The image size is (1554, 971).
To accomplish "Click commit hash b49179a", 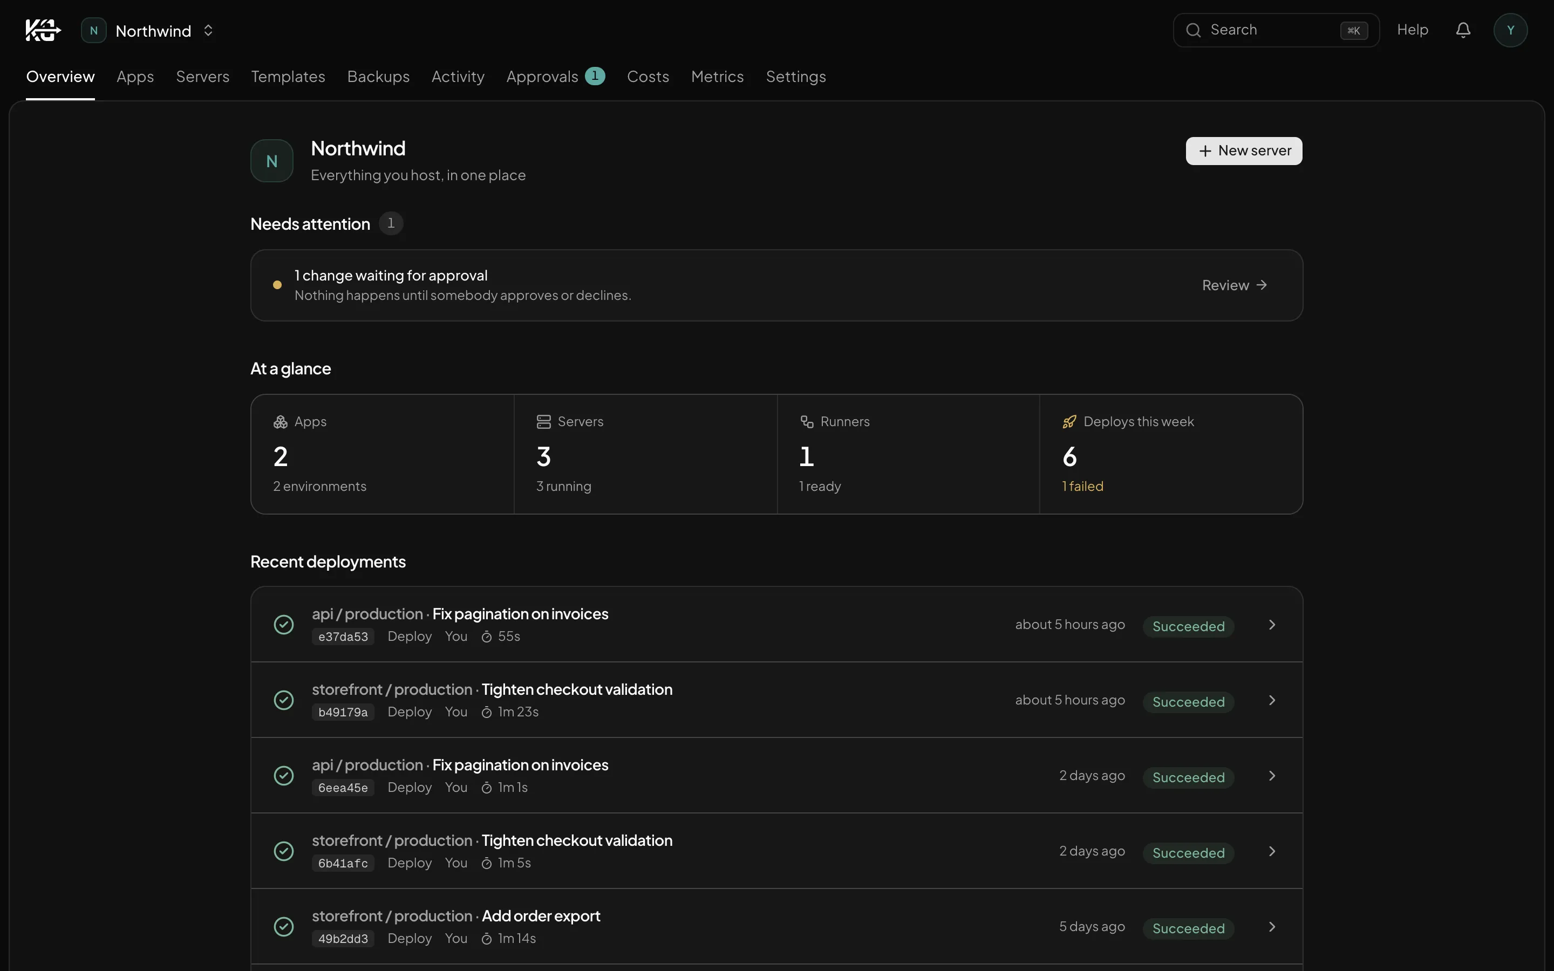I will point(343,712).
